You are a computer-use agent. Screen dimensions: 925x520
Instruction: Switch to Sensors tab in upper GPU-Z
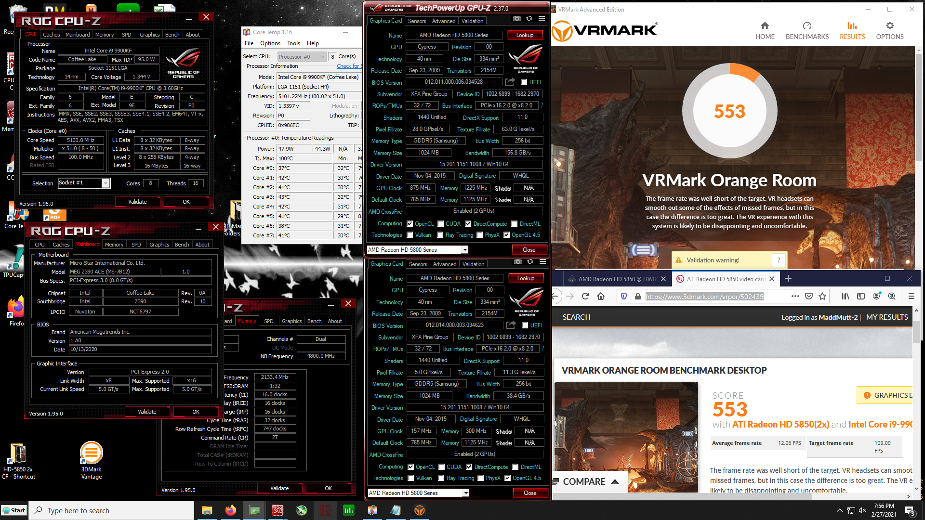(x=417, y=21)
